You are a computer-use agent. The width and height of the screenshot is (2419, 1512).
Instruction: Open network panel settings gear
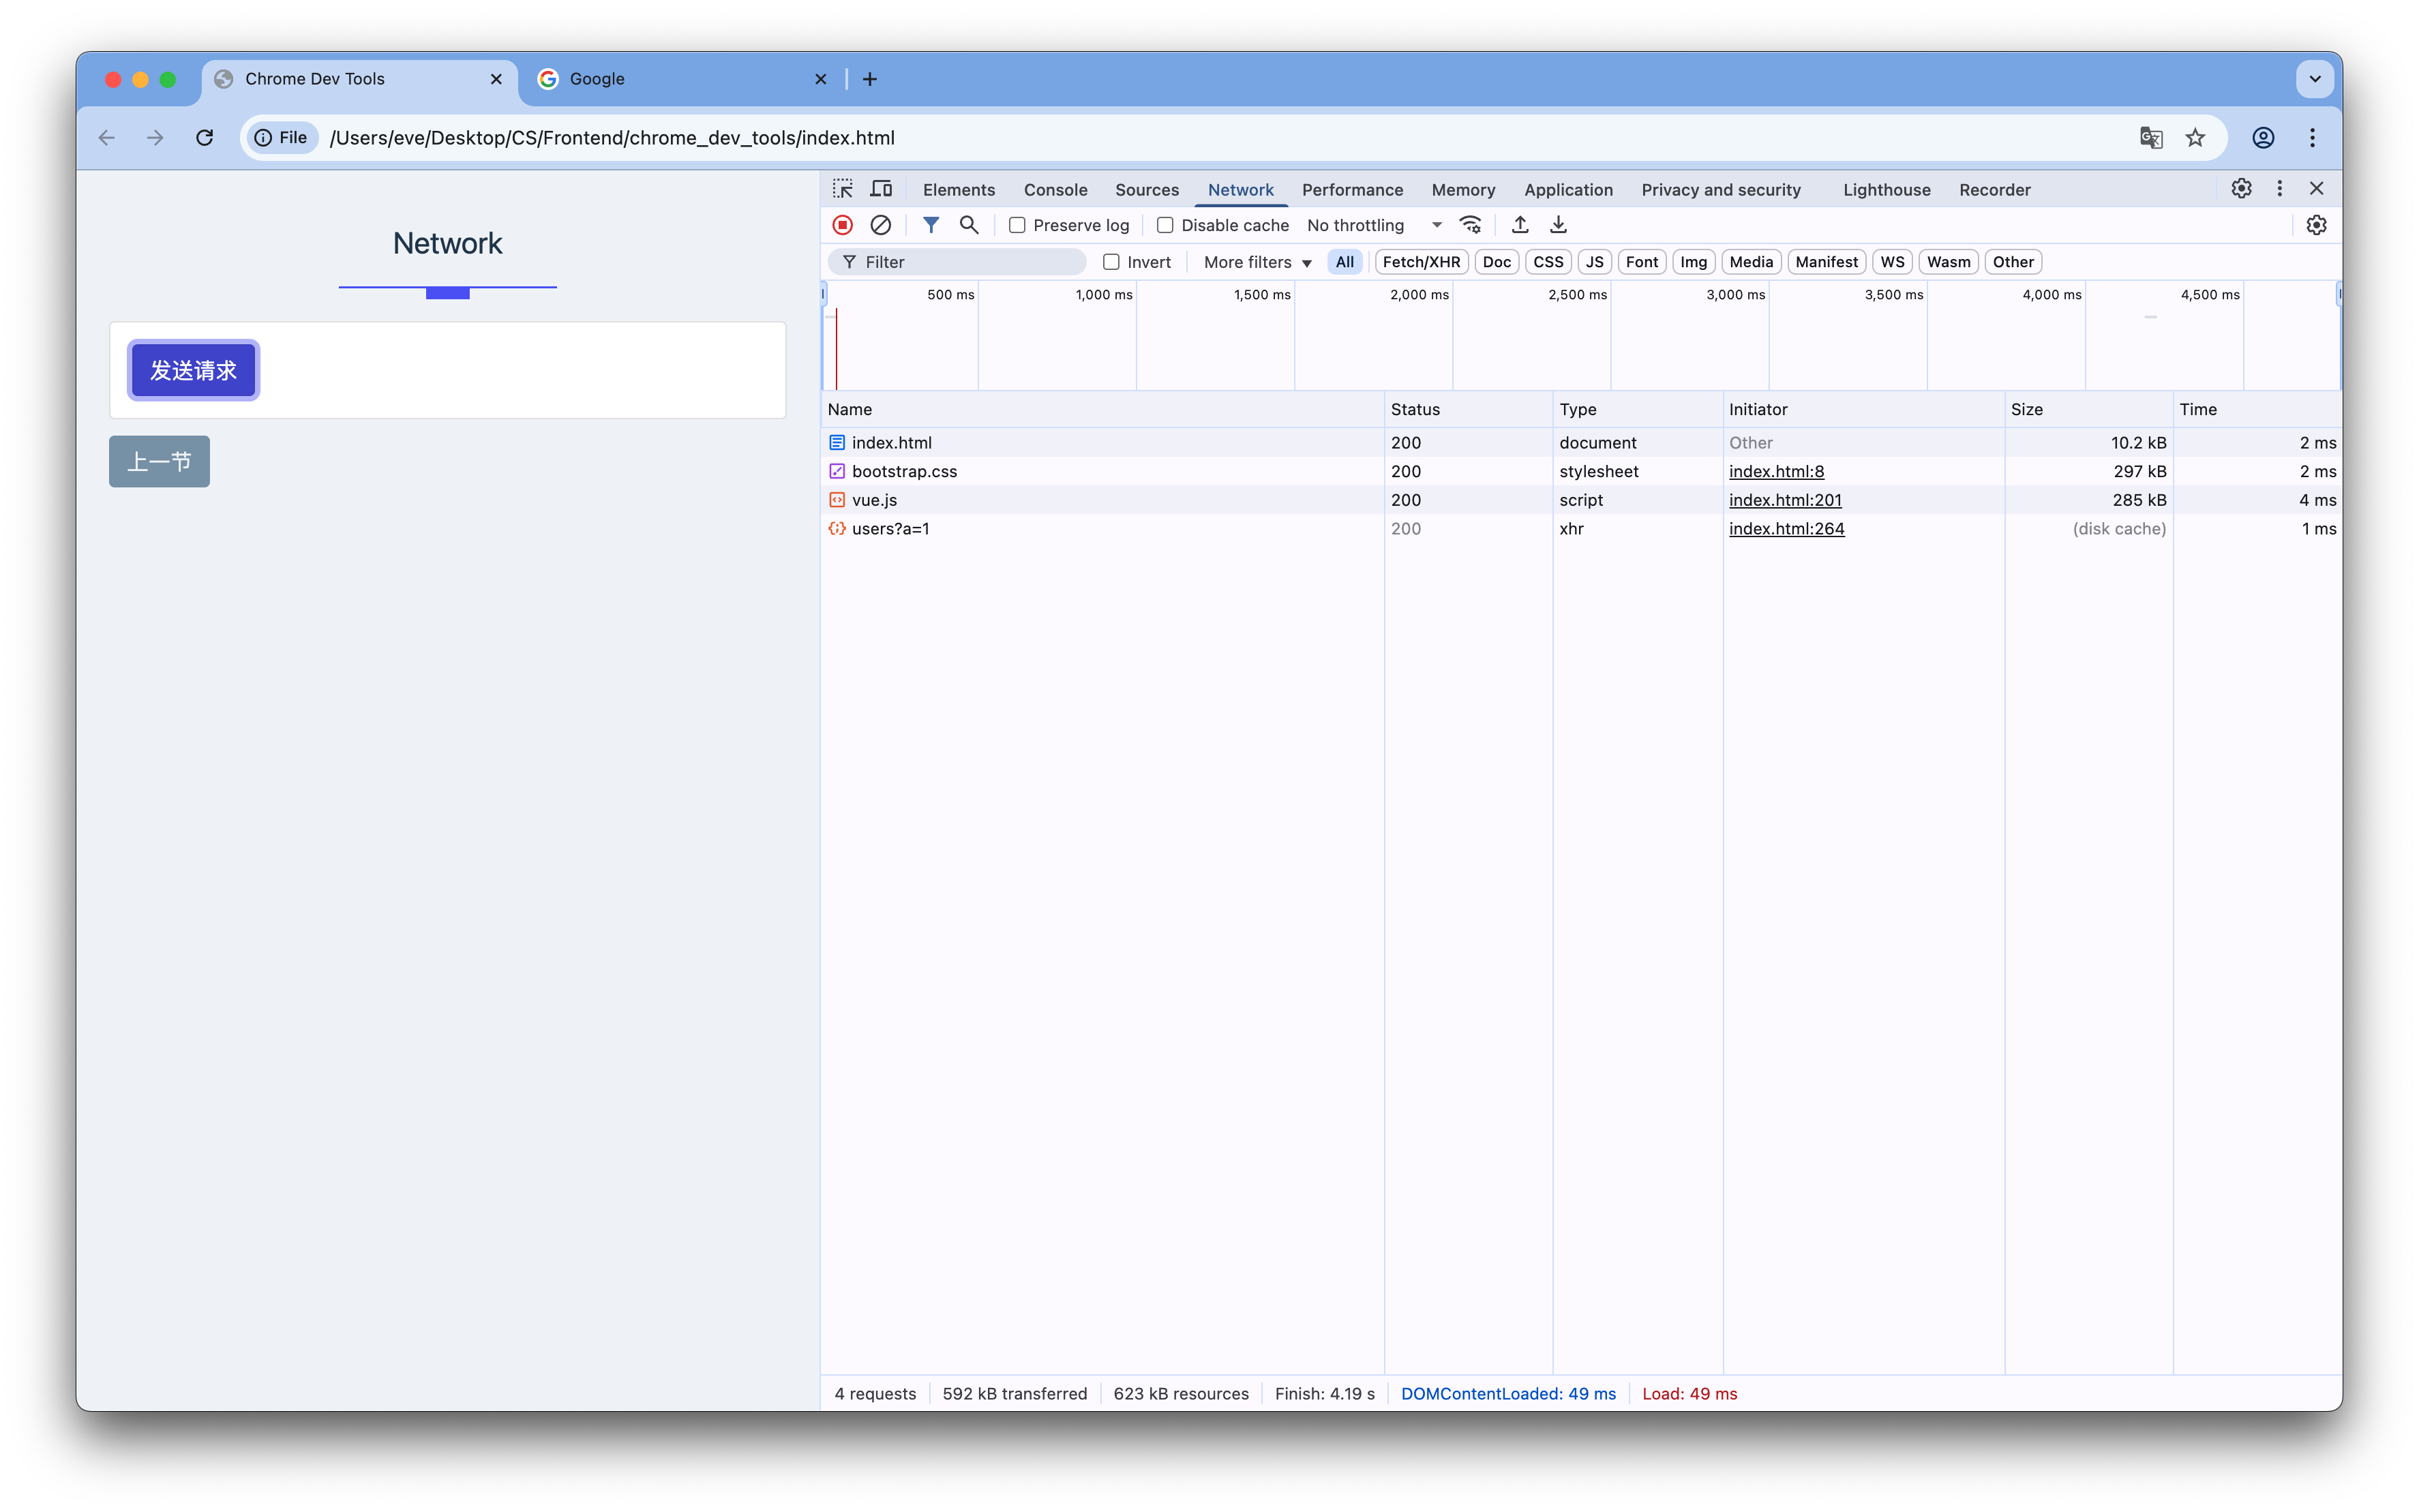coord(2316,225)
